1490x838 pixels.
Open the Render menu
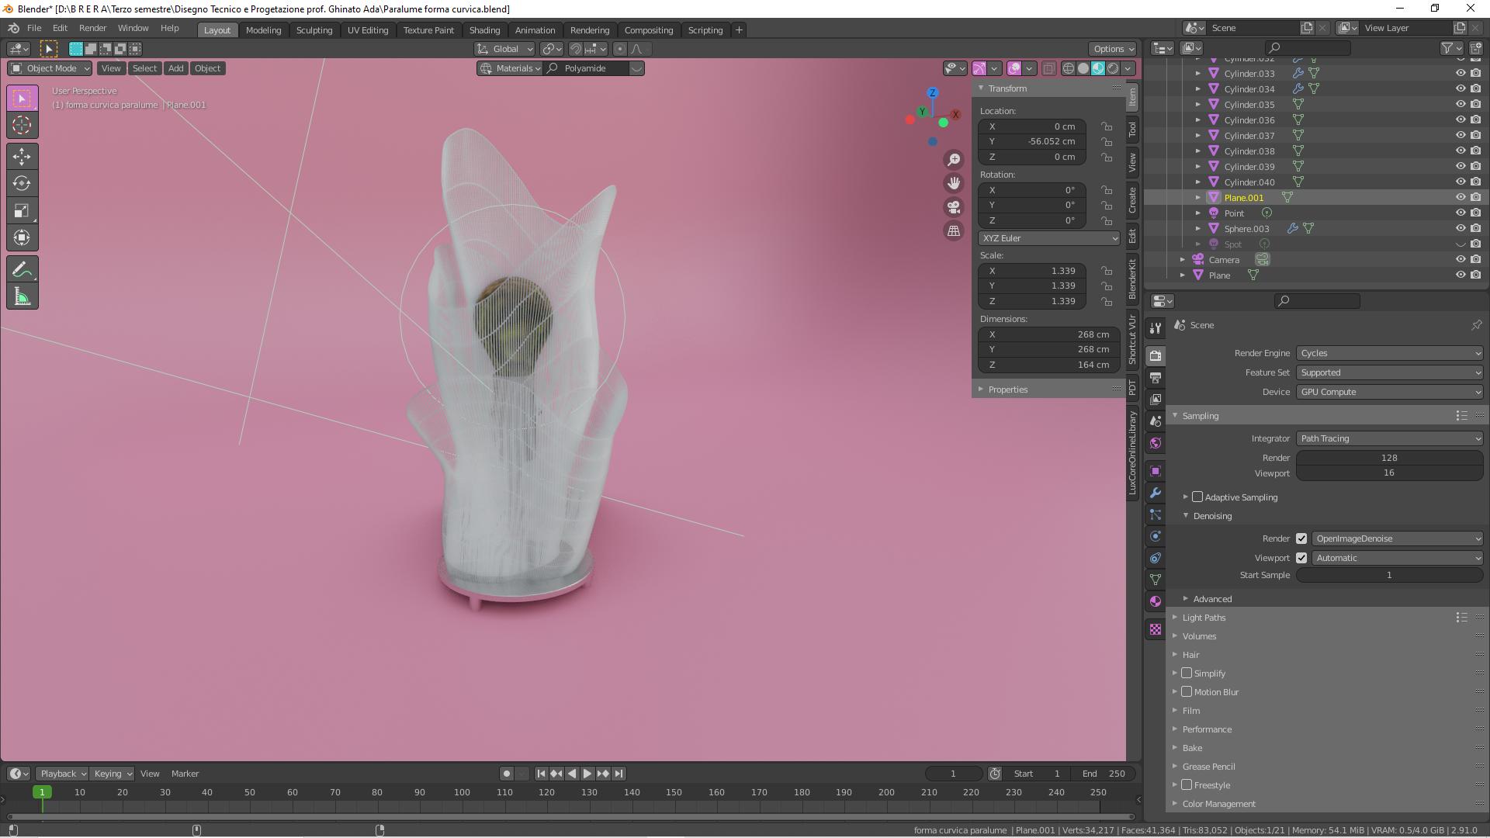92,28
